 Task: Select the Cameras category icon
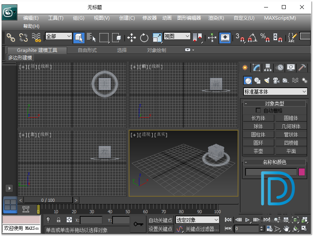coord(276,81)
